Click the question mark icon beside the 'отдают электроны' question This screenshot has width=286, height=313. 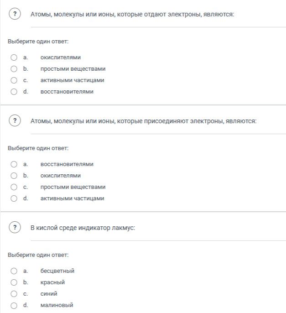pos(15,14)
